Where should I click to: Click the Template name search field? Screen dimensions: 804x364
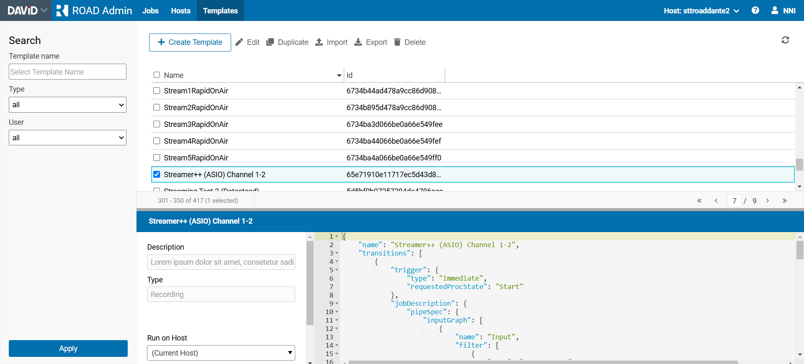click(x=67, y=72)
